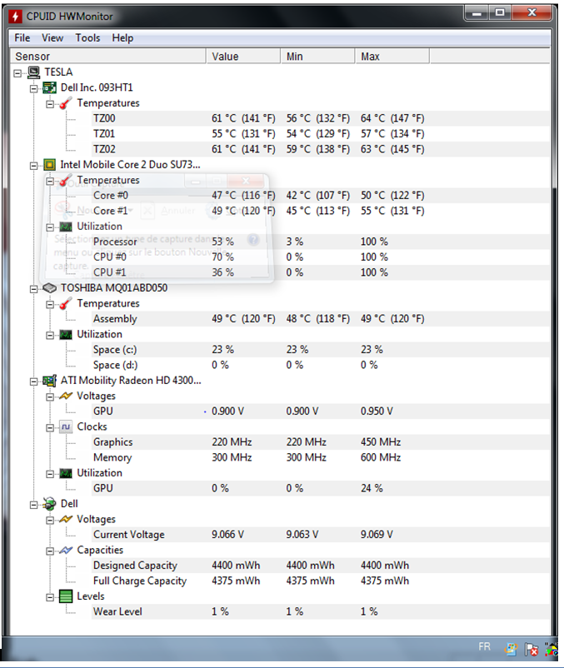Open the File menu
564x668 pixels.
(22, 37)
